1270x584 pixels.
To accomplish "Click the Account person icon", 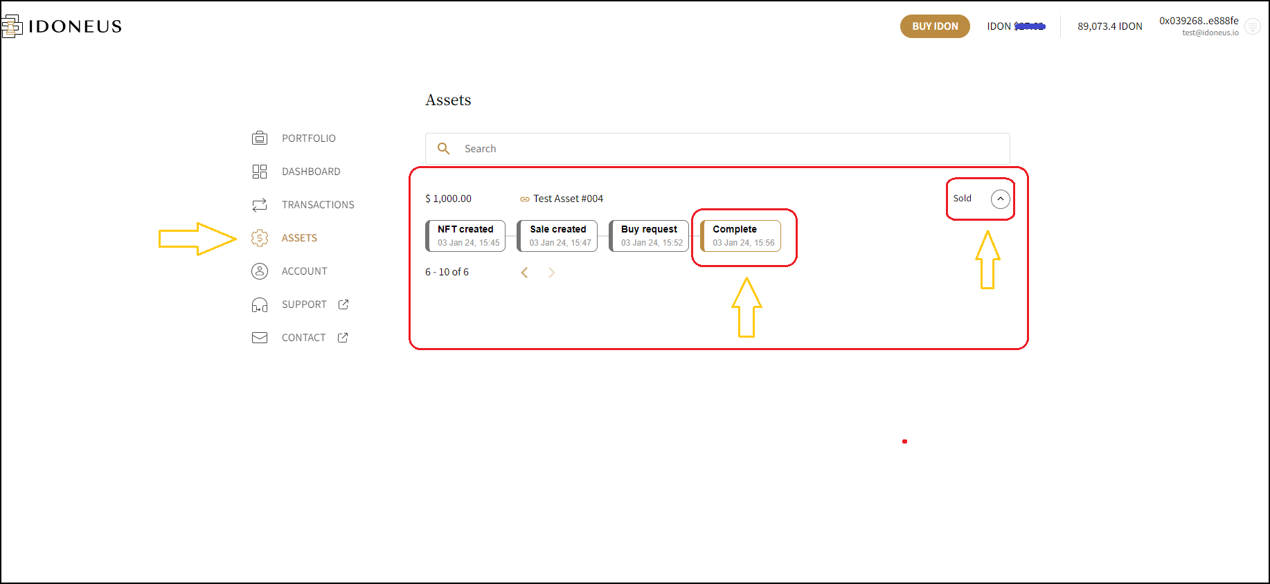I will pyautogui.click(x=260, y=271).
